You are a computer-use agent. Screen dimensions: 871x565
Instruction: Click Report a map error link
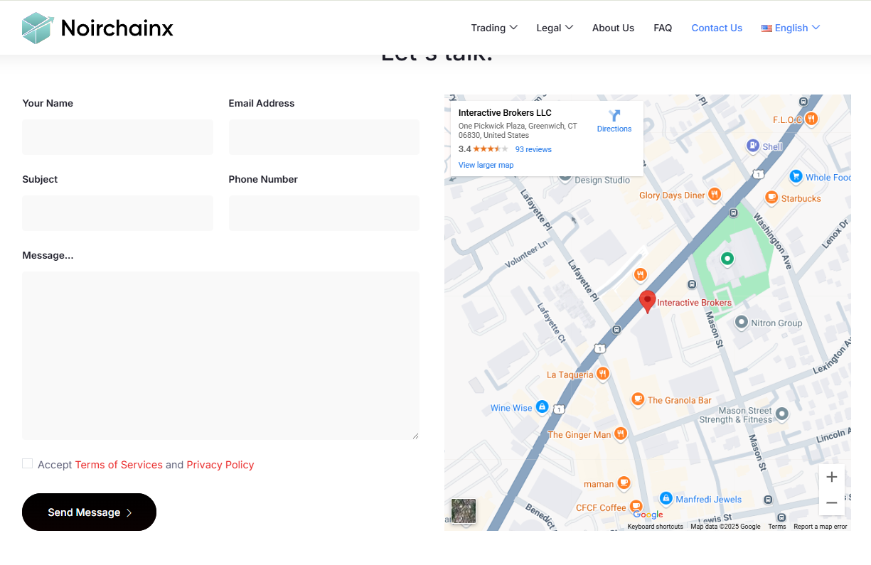(x=821, y=527)
